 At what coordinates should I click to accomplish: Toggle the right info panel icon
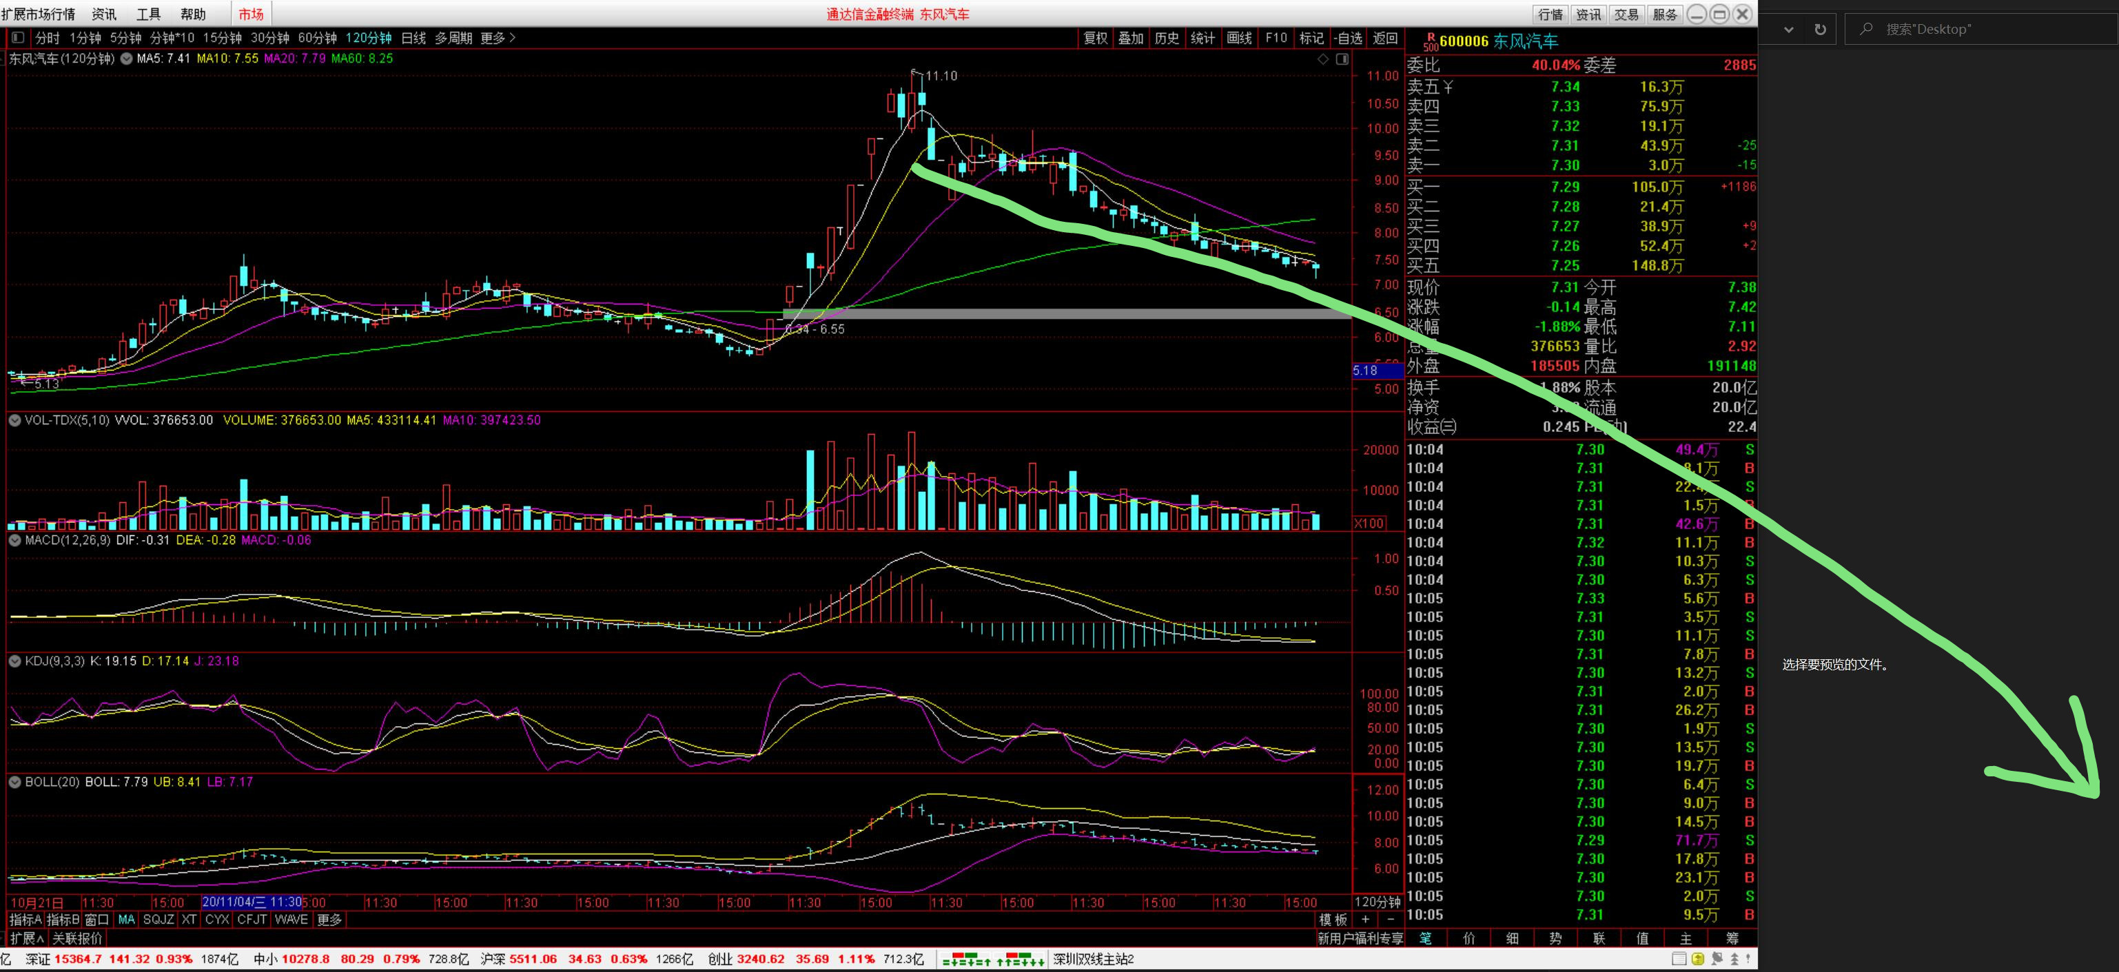[1342, 59]
